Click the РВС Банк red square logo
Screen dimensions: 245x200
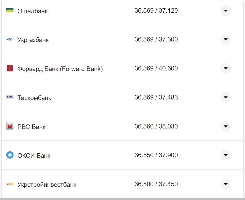[x=10, y=126]
